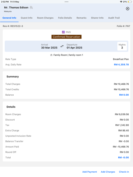The height and width of the screenshot is (177, 133).
Task: Tap the Wi-Fi icon in status bar
Action: (x=121, y=2)
